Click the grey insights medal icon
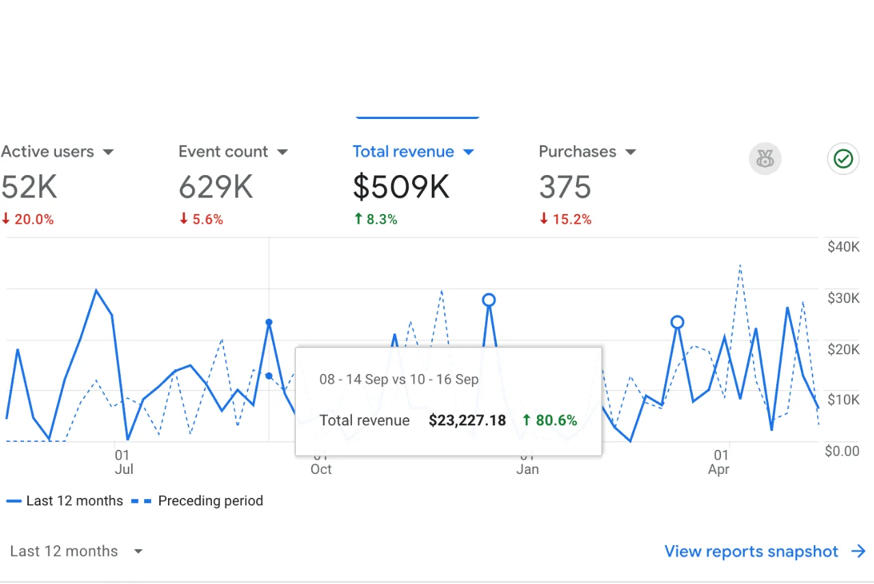 coord(765,159)
